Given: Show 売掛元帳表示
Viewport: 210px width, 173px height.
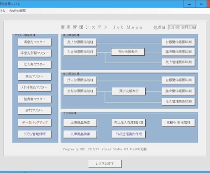Looking at the screenshot, I should (x=128, y=52).
